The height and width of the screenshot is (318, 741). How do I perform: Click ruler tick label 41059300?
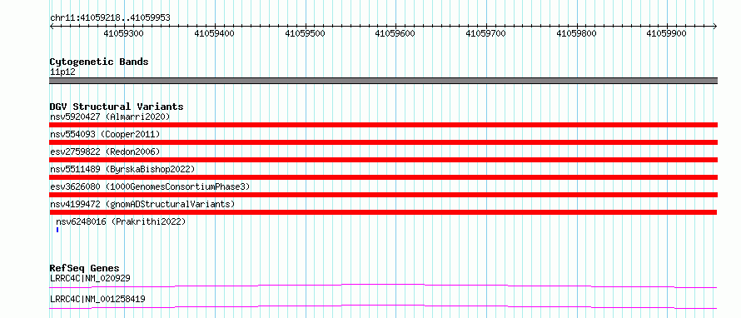click(124, 33)
